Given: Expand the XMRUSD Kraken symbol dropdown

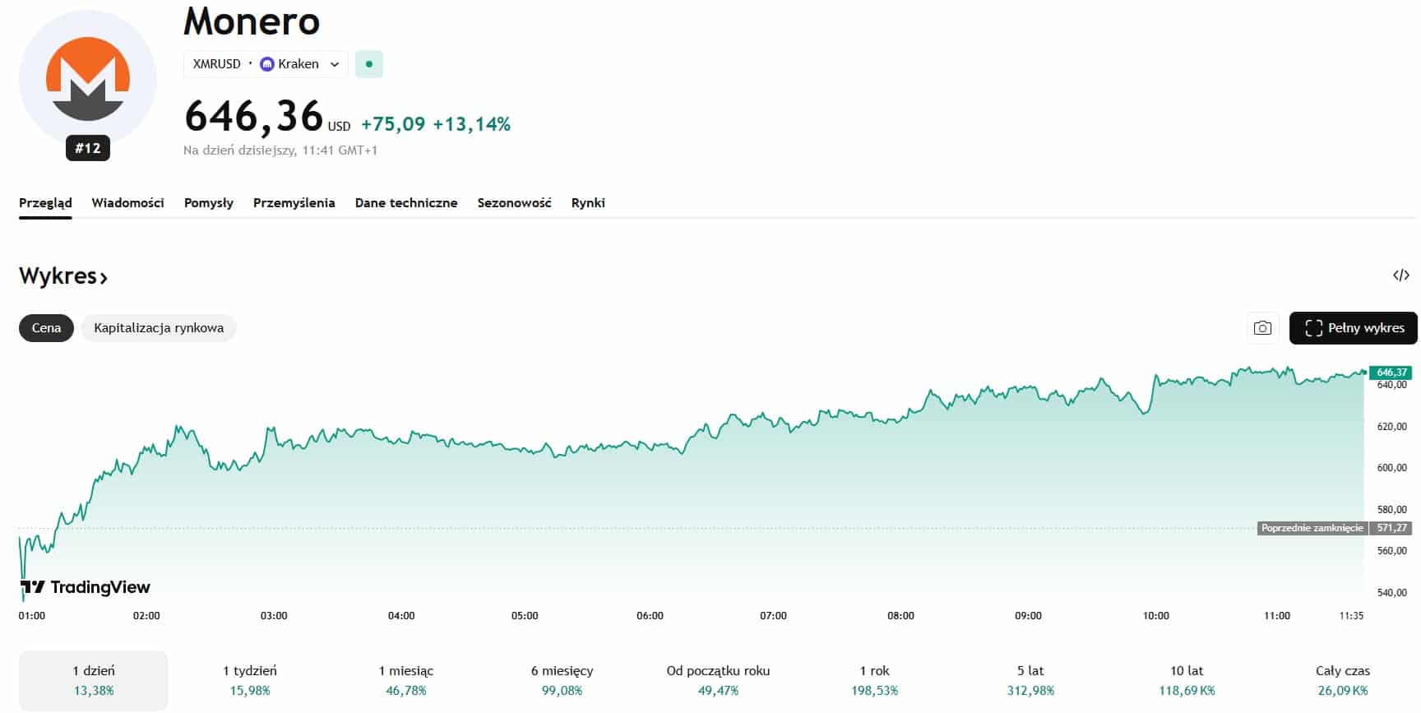Looking at the screenshot, I should pos(334,64).
